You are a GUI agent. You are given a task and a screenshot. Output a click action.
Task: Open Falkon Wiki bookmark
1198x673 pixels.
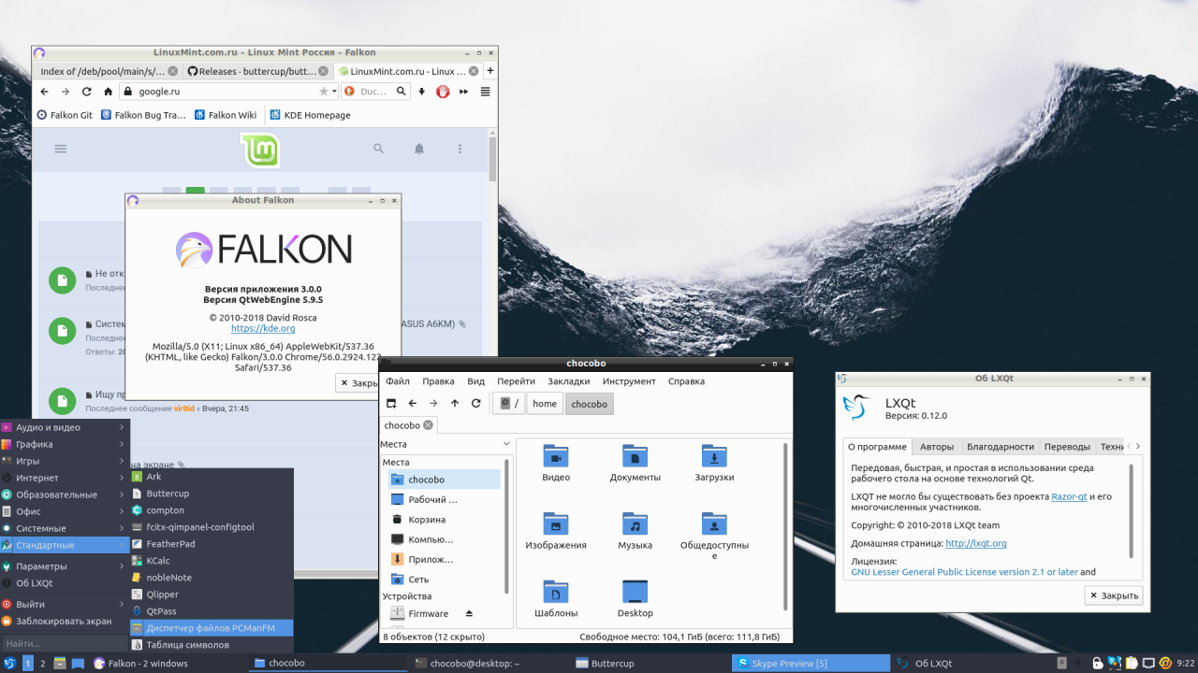point(226,115)
